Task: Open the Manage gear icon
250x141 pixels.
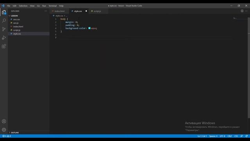Action: coord(4,130)
